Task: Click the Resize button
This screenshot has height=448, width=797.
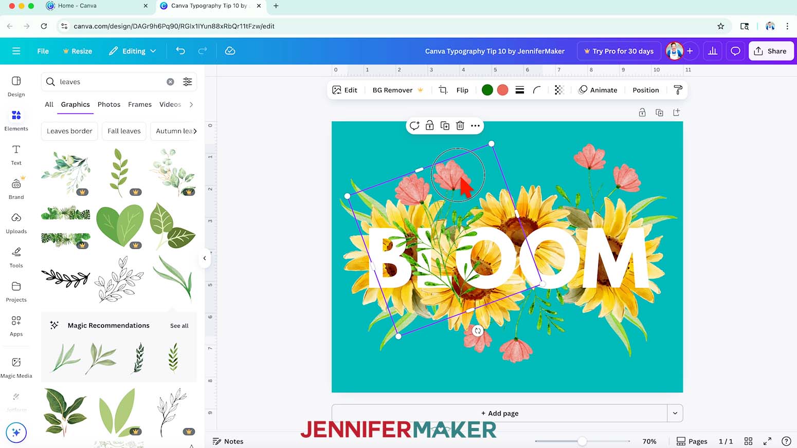Action: (x=77, y=51)
